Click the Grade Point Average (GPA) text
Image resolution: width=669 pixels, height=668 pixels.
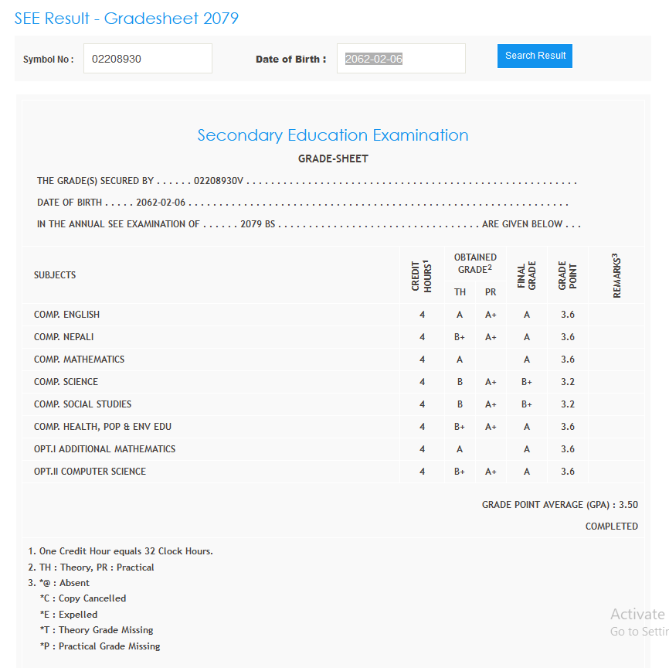click(559, 505)
